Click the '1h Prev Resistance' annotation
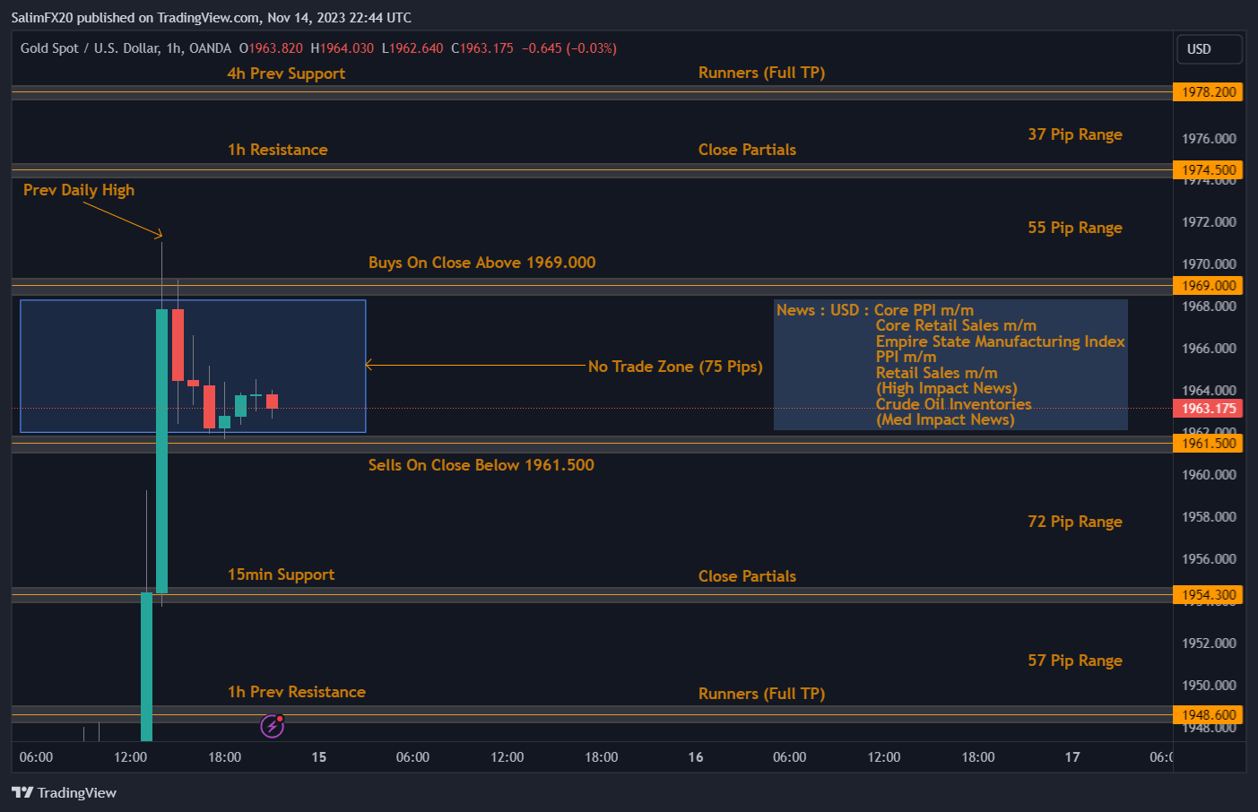The width and height of the screenshot is (1258, 812). tap(296, 692)
